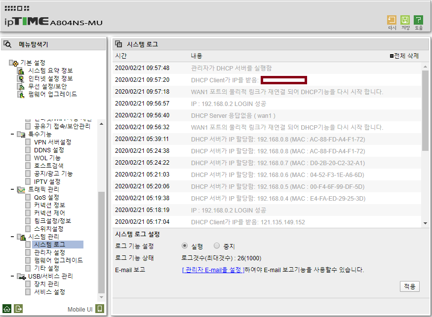Open 호스트검색 menu item
Screen dimensions: 432x317
click(49, 166)
